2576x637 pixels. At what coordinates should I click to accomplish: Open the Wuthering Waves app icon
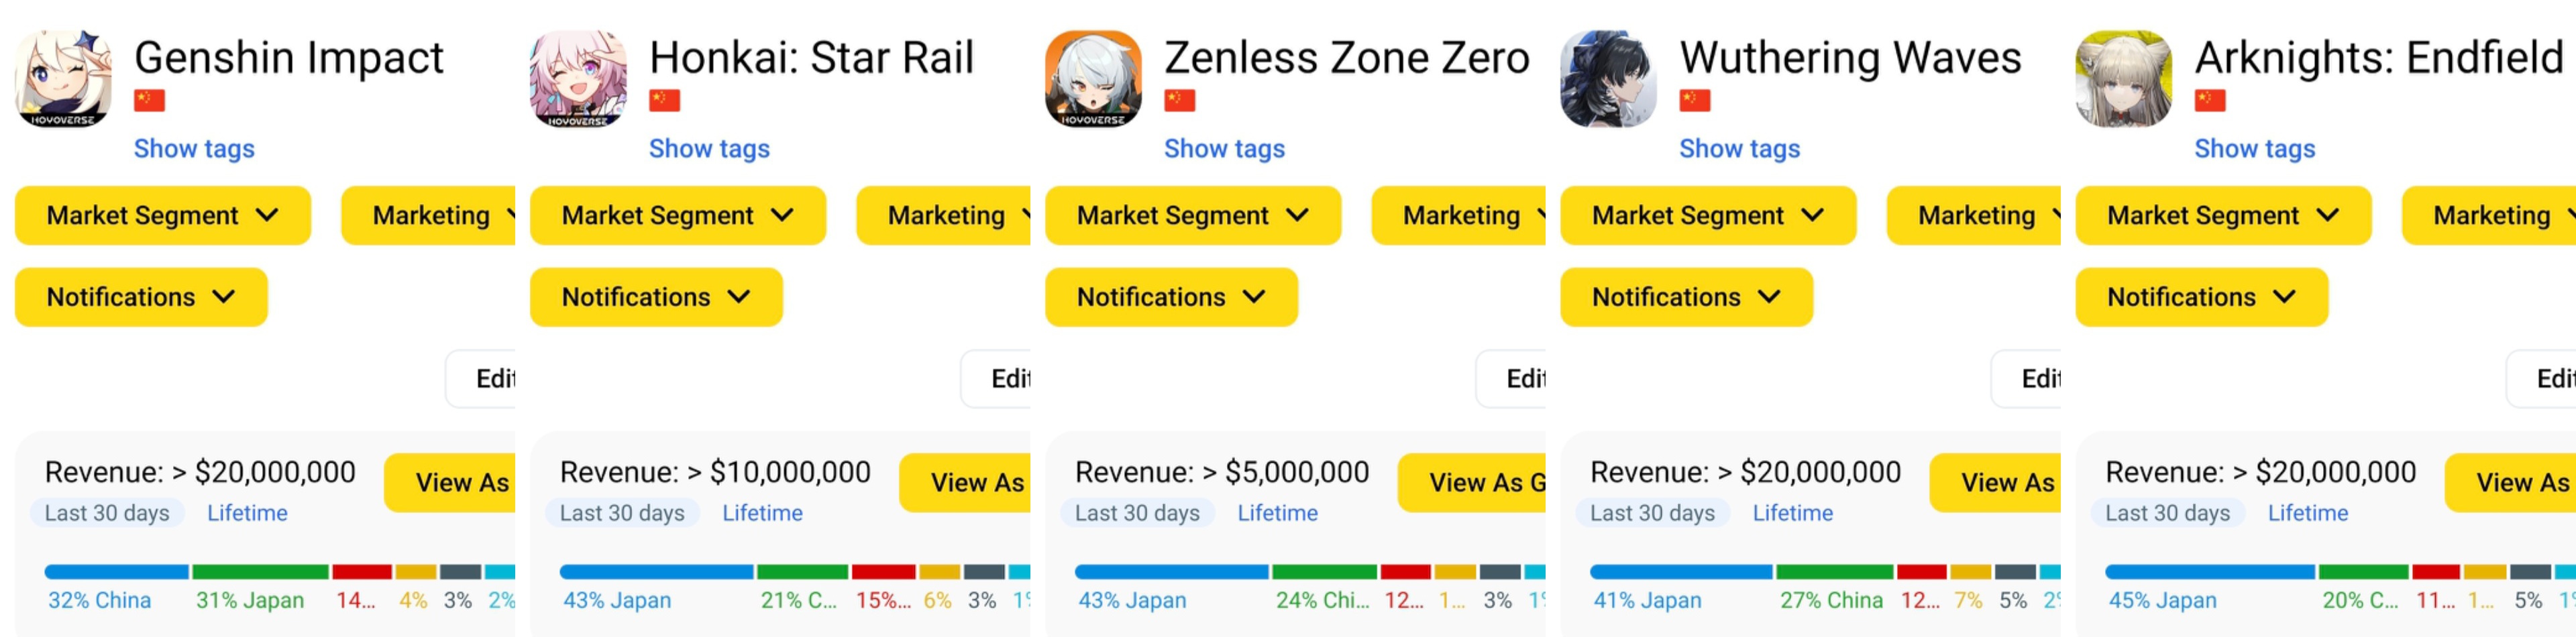[x=1608, y=79]
